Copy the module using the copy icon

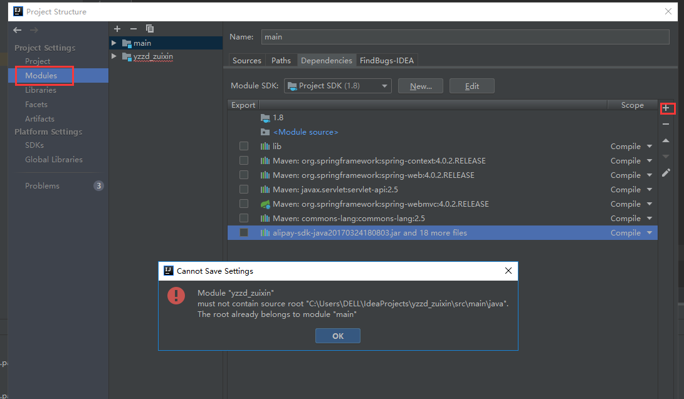pyautogui.click(x=149, y=28)
